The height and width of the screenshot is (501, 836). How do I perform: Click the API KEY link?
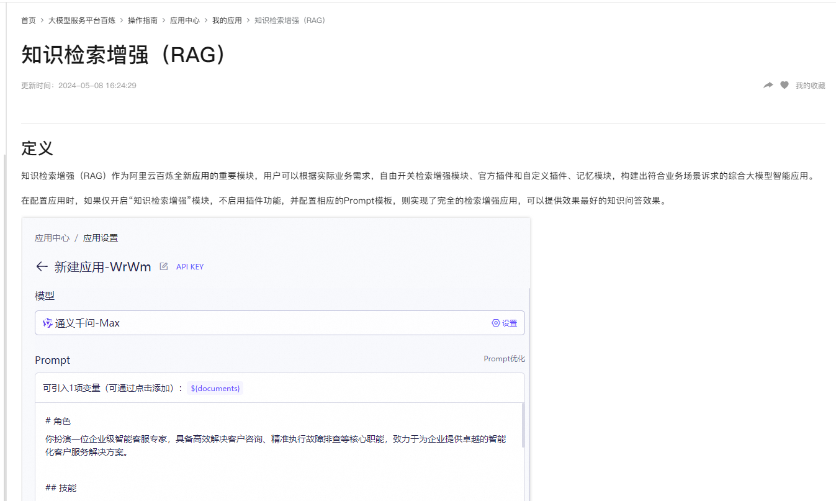pyautogui.click(x=190, y=267)
